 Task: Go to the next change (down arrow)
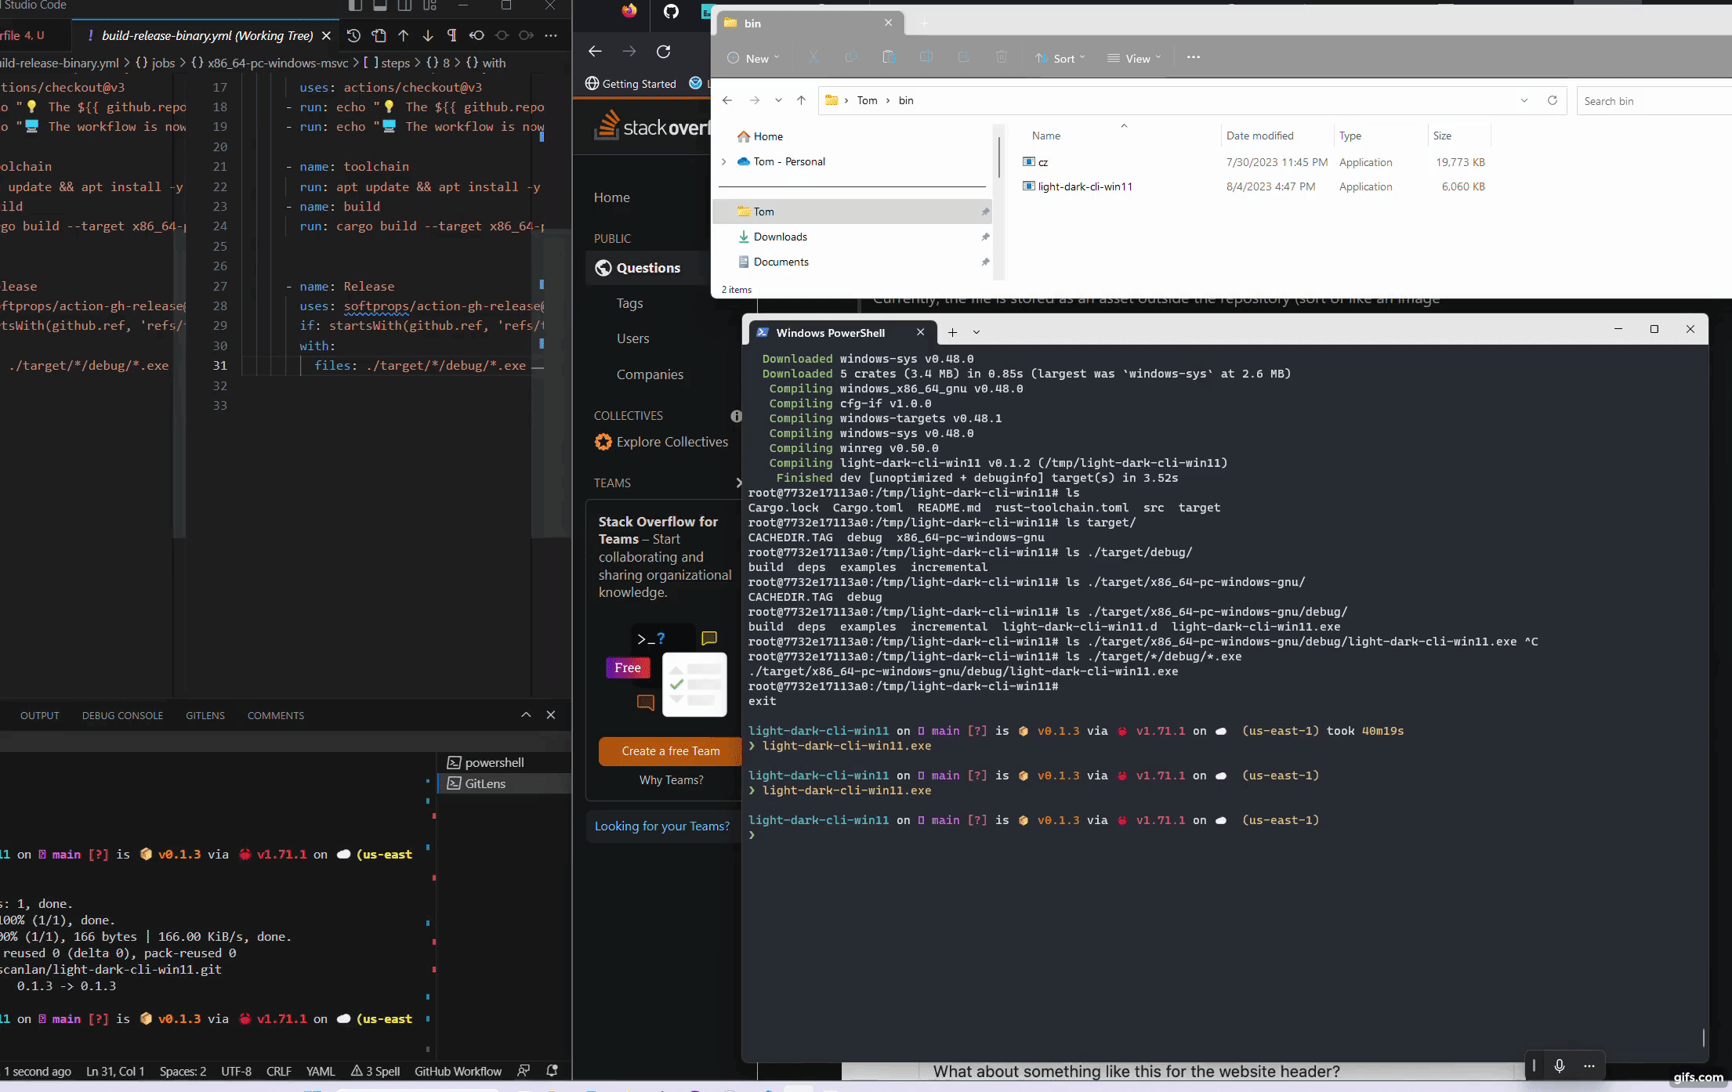[x=428, y=35]
